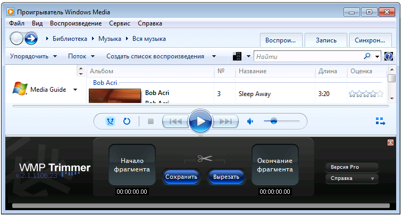Select the Bob Acri album cover thumbnail

click(x=115, y=96)
